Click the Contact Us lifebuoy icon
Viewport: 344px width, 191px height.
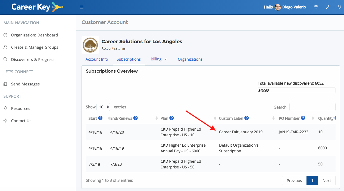5,121
